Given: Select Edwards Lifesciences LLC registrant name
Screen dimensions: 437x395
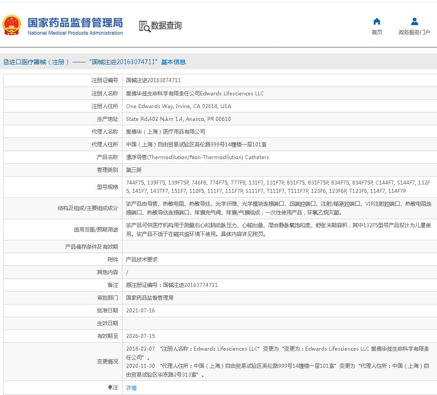Looking at the screenshot, I should pos(195,94).
